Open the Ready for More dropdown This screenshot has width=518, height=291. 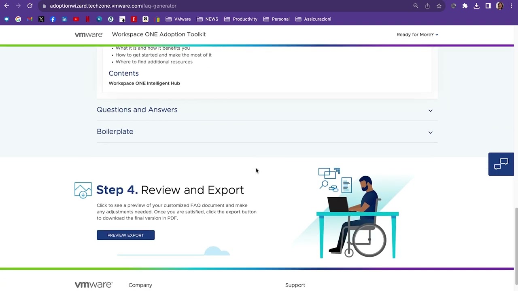[417, 35]
